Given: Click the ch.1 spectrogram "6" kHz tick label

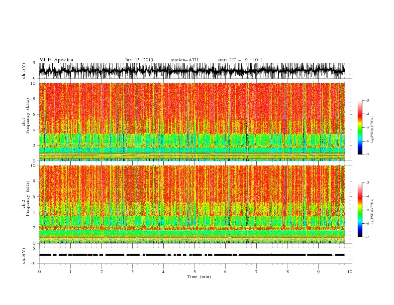Looking at the screenshot, I should [34, 114].
